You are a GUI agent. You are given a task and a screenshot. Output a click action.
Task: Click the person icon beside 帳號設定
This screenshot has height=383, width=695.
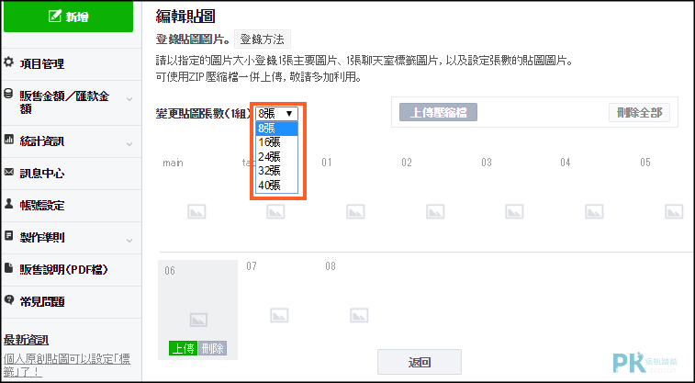(8, 204)
